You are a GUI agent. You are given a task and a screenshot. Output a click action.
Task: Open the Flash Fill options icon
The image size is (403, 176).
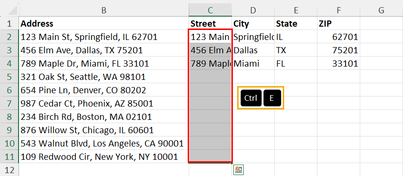[x=239, y=170]
